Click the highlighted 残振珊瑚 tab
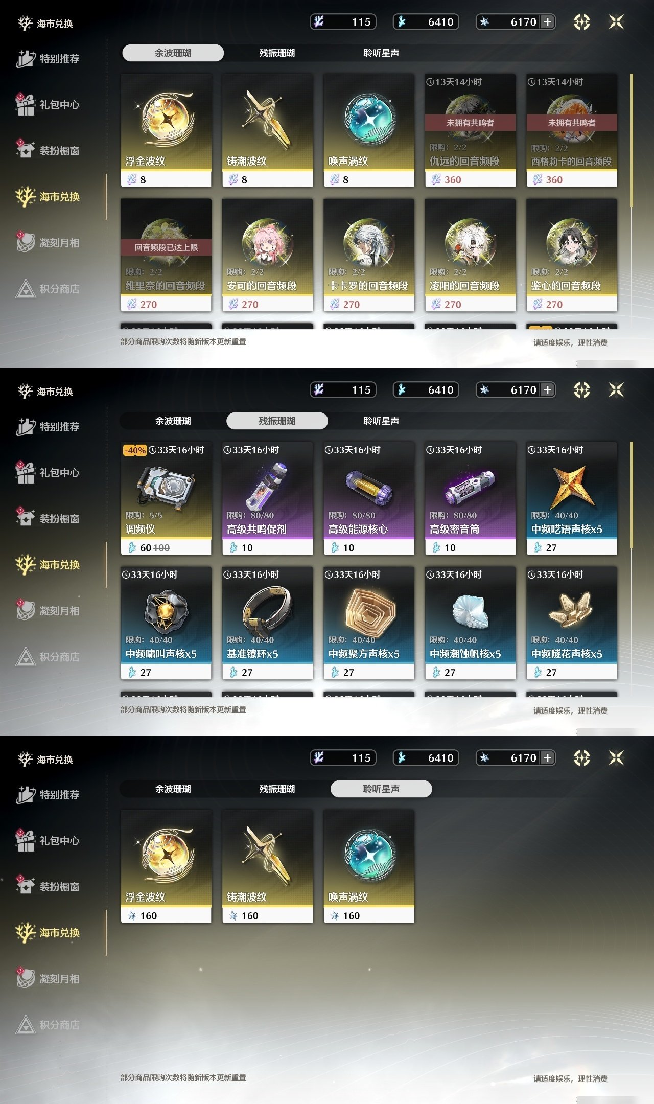 pyautogui.click(x=277, y=421)
